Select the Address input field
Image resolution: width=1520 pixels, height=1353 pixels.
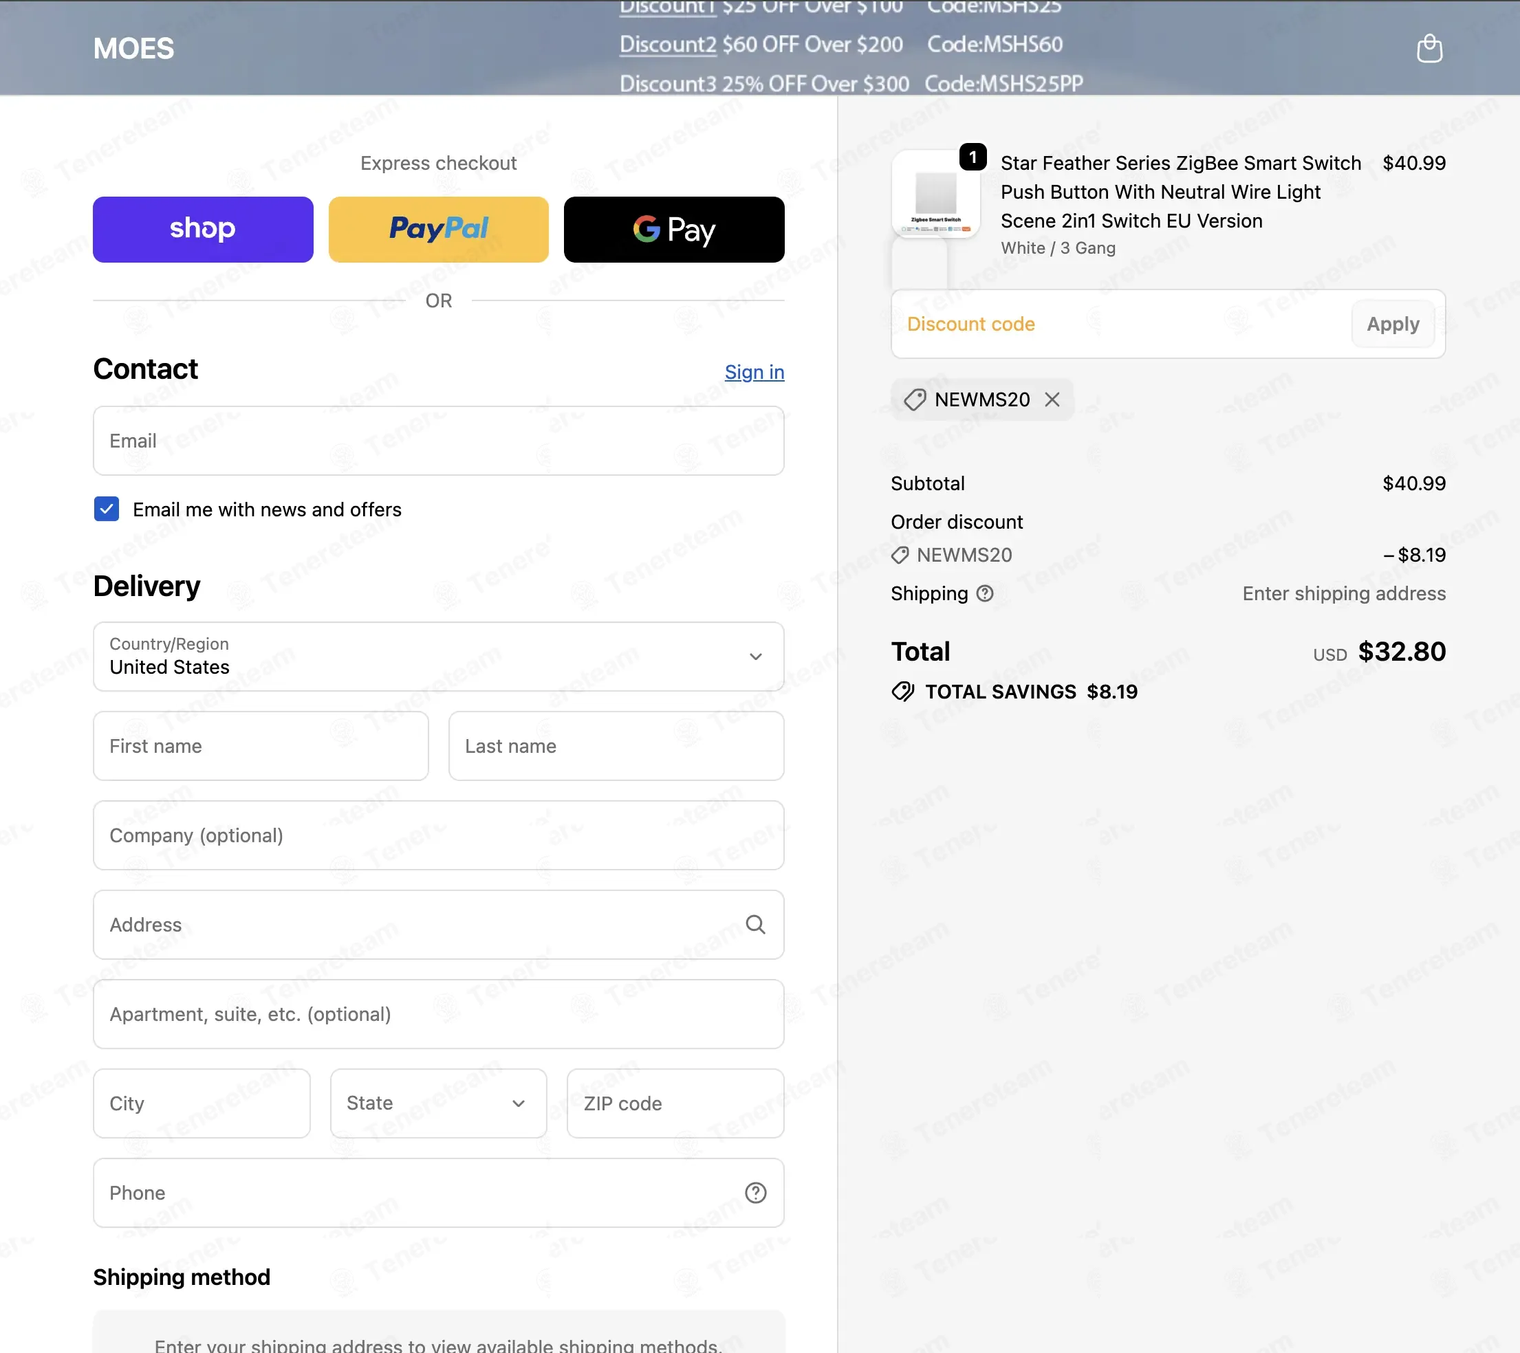(439, 925)
